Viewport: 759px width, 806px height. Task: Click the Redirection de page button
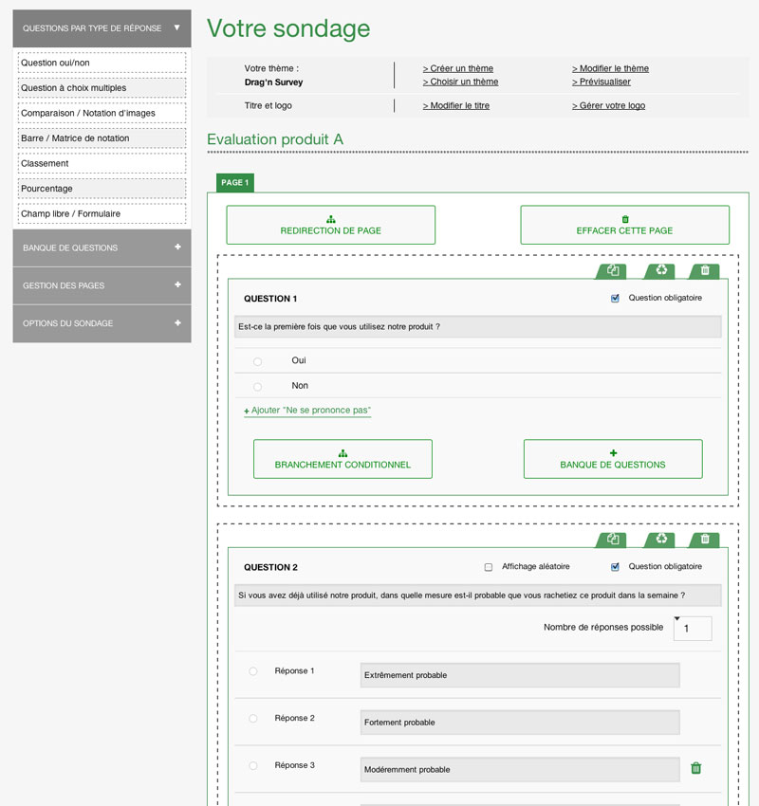pos(330,226)
